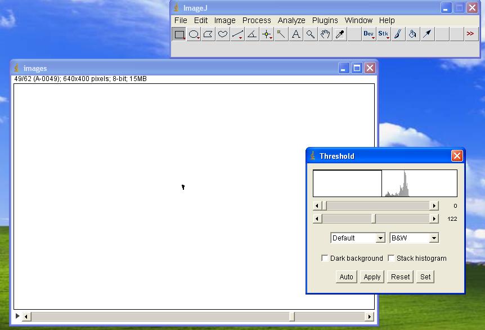This screenshot has height=330, width=485.
Task: Click the maximum threshold value 122
Action: pos(452,219)
